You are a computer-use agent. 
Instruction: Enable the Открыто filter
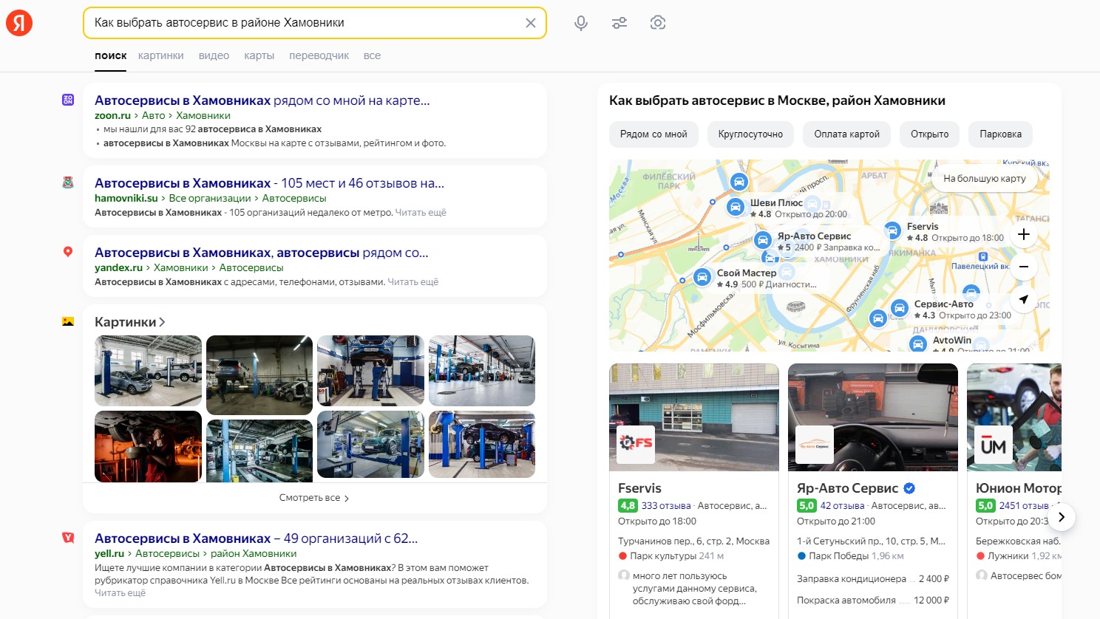pos(929,134)
